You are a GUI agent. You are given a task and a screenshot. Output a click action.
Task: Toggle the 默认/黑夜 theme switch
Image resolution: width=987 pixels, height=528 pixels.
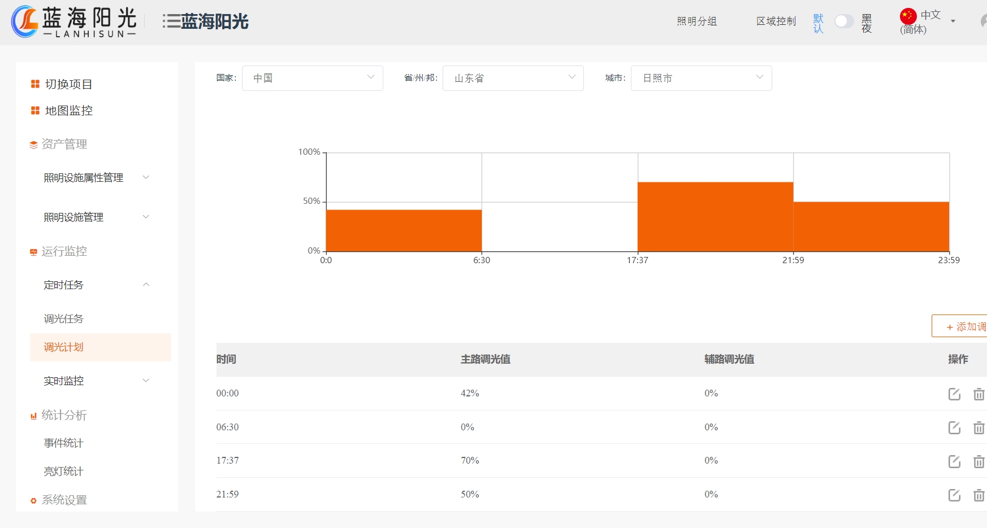point(843,21)
